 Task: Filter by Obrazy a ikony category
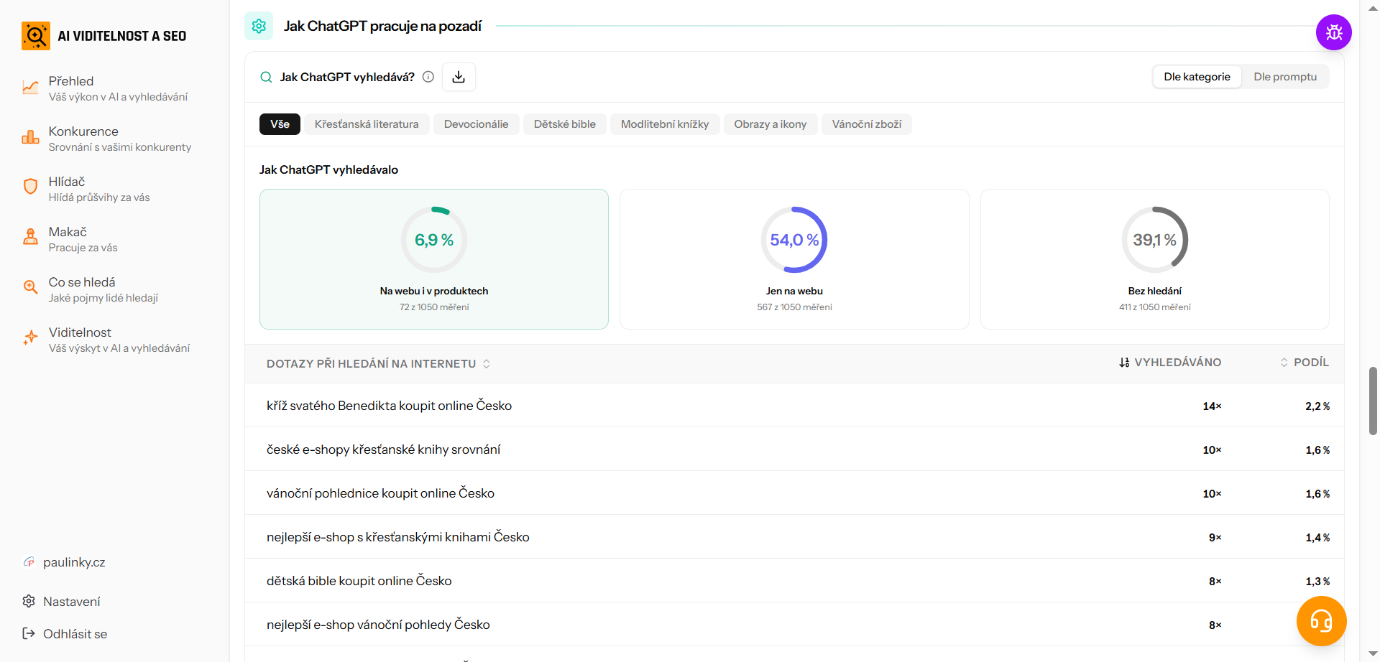(770, 124)
